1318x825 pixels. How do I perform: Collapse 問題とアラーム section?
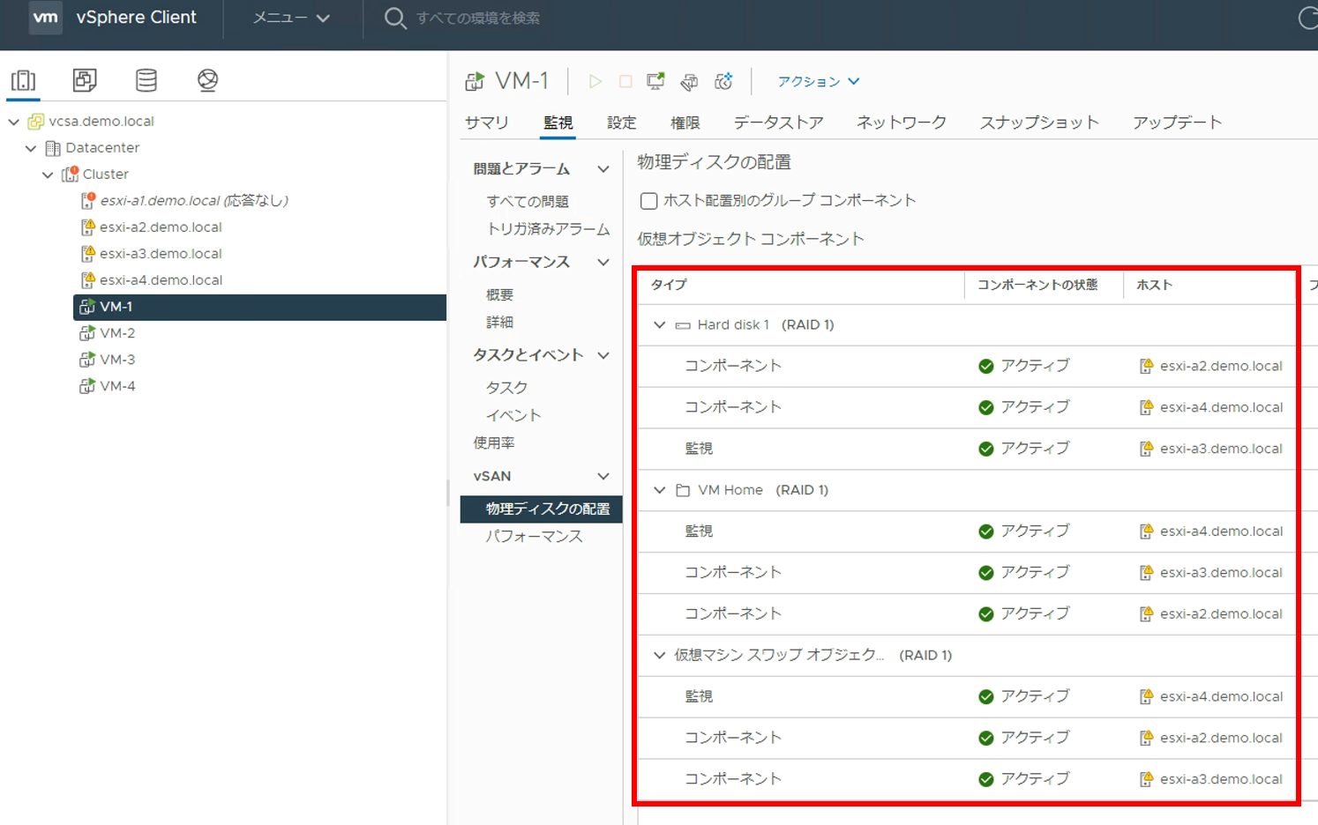[603, 169]
